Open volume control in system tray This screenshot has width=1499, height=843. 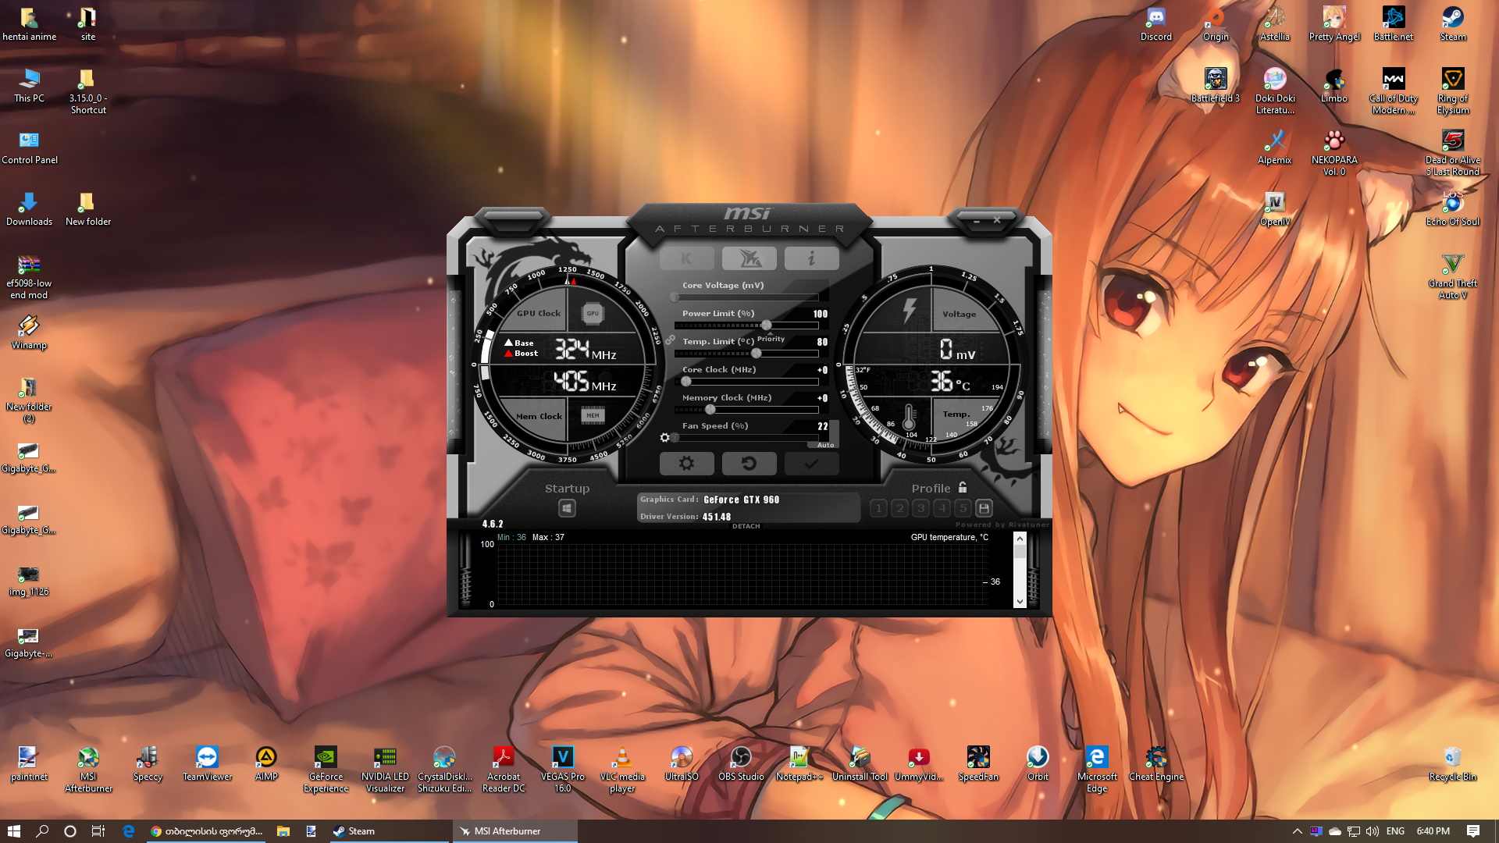pos(1372,831)
